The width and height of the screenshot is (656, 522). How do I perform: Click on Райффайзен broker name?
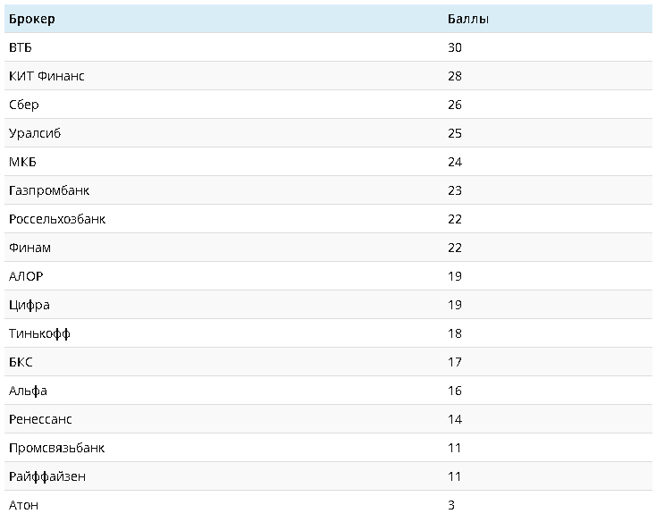point(47,476)
